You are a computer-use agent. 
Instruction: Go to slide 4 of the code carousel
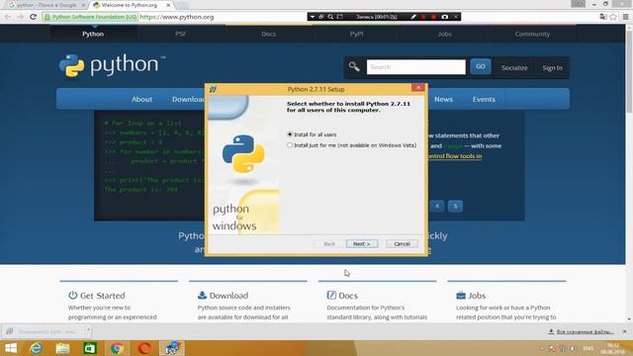tap(437, 207)
